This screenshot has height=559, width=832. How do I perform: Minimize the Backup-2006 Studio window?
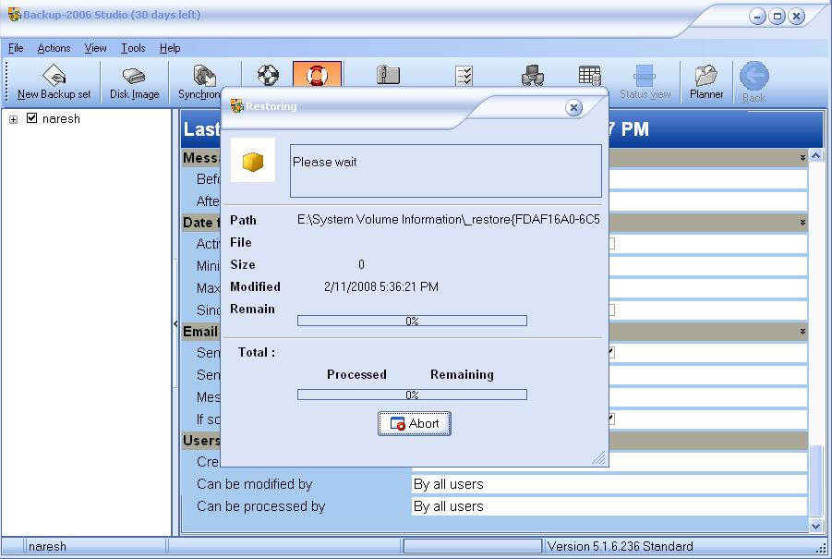757,17
